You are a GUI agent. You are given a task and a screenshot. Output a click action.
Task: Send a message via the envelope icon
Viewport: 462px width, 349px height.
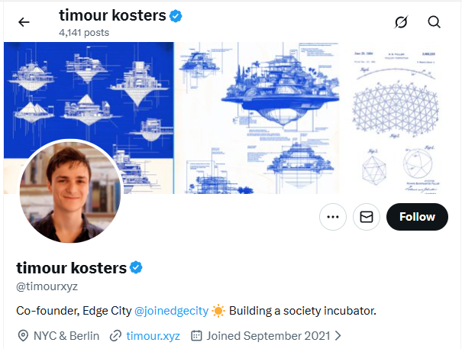(366, 217)
